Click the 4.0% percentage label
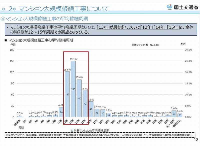 point(61,105)
